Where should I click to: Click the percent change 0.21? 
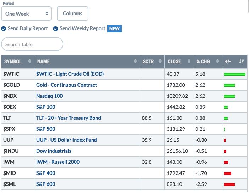(x=200, y=129)
